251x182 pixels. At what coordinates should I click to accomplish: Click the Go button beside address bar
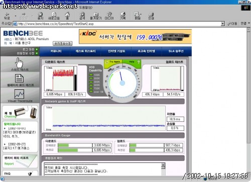pyautogui.click(x=232, y=24)
